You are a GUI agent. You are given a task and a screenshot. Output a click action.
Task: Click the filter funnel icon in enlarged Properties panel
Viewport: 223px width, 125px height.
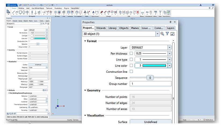pos(167,34)
